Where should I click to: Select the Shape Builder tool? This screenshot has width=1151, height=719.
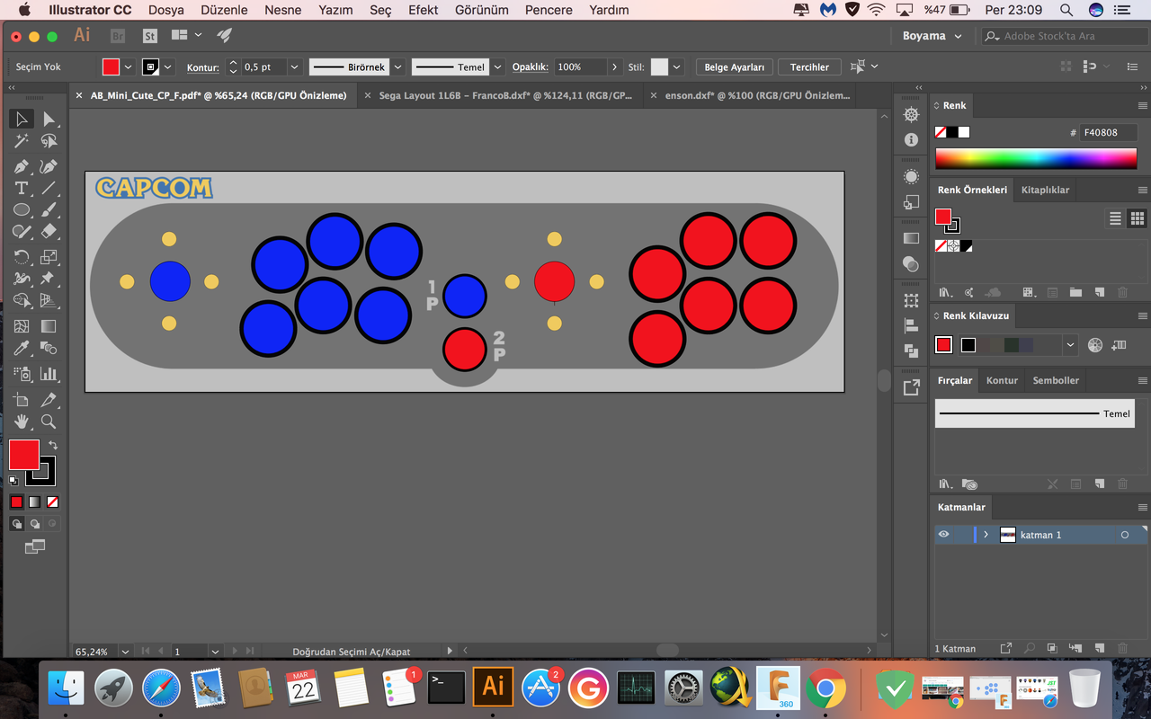(x=22, y=301)
